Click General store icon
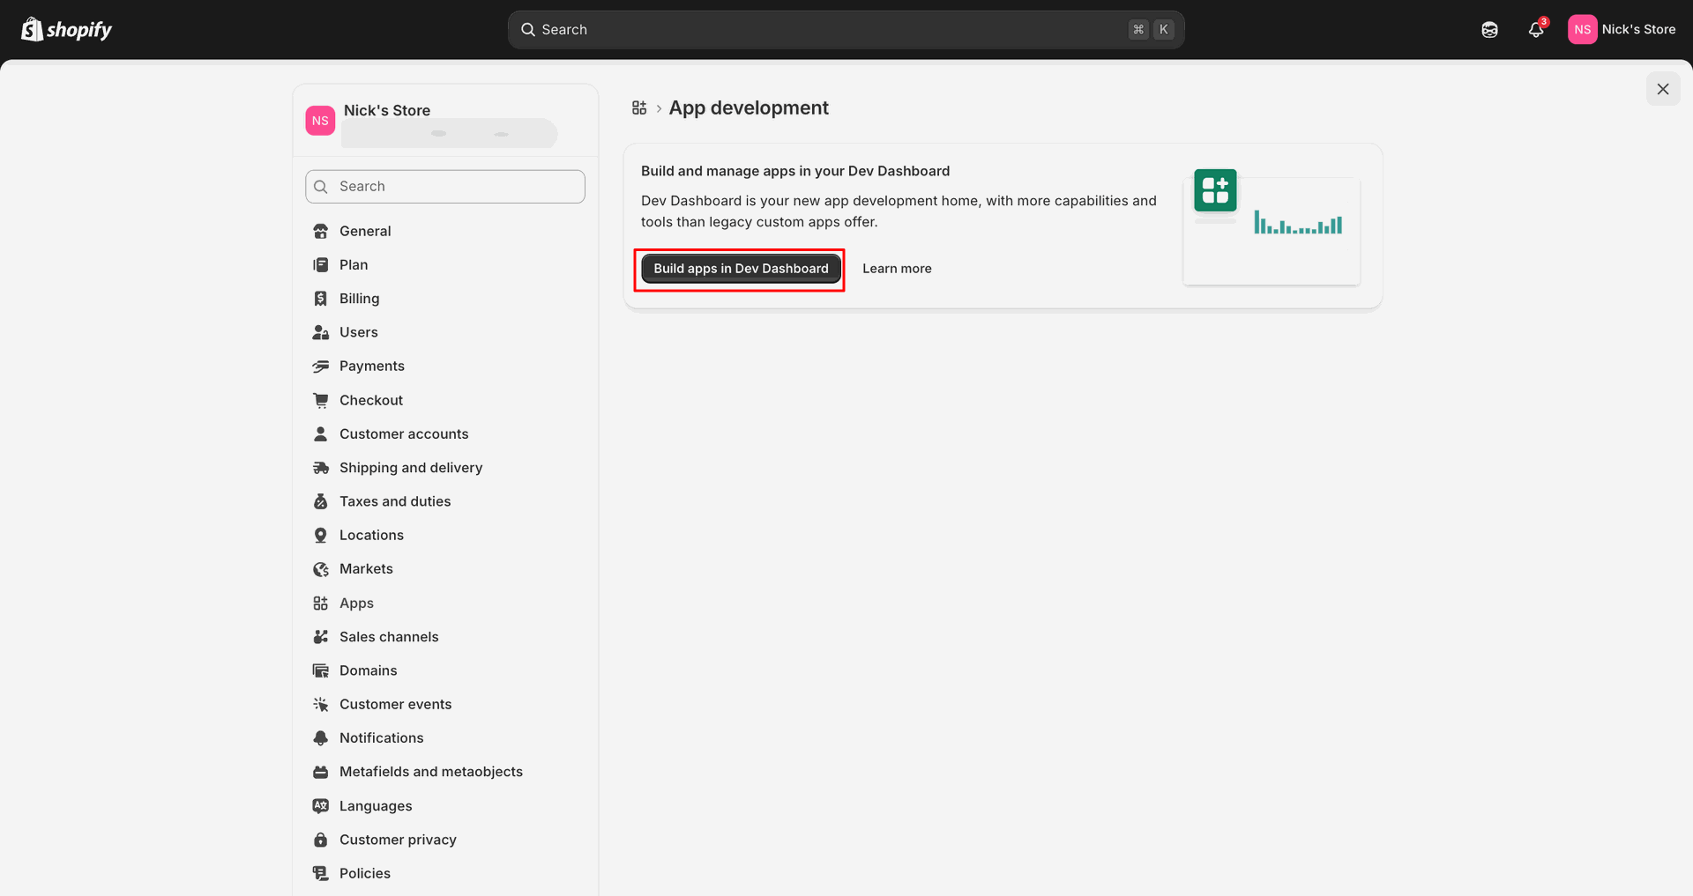Screen dimensions: 1693x896 (x=321, y=231)
